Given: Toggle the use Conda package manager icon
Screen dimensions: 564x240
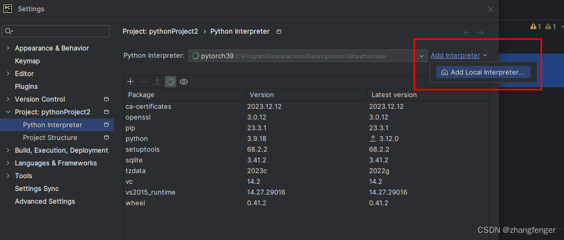Looking at the screenshot, I should 170,82.
